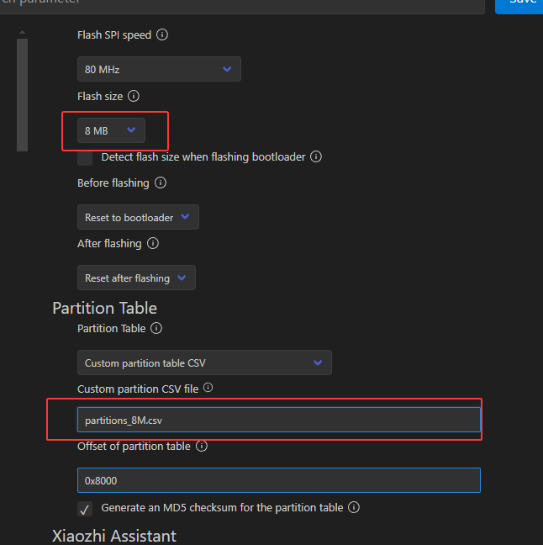Open the Flash size 8 MB dropdown
The width and height of the screenshot is (543, 545).
tap(111, 130)
